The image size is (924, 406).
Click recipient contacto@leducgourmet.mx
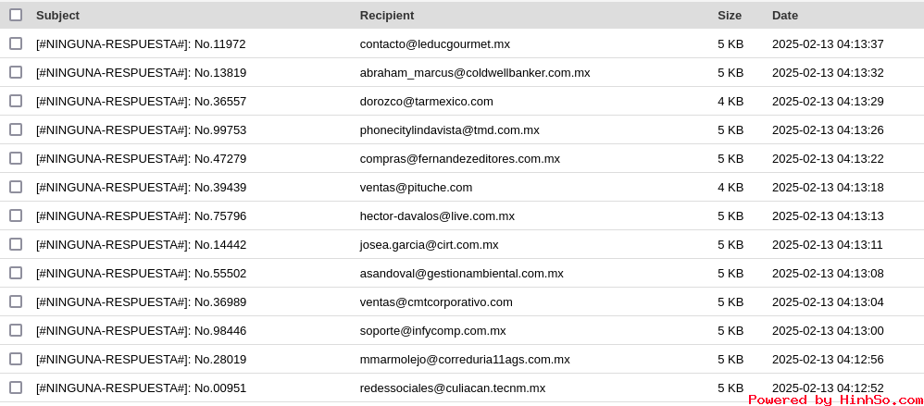coord(435,44)
